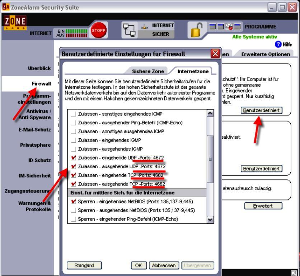Go to Programmeinstellungen in the sidebar
The image size is (300, 276).
point(34,99)
